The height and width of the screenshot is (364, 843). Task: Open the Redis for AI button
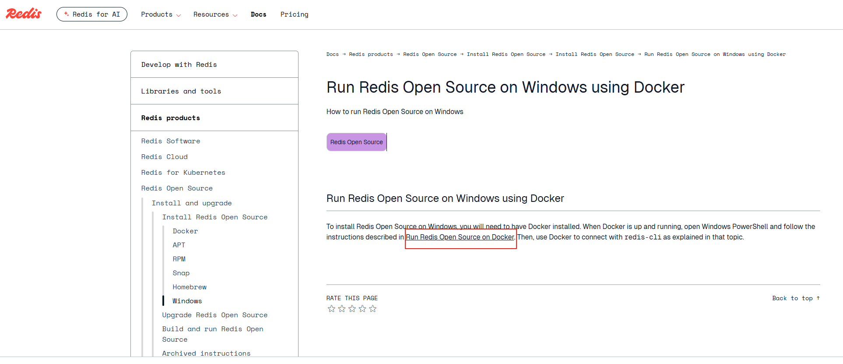pyautogui.click(x=92, y=14)
